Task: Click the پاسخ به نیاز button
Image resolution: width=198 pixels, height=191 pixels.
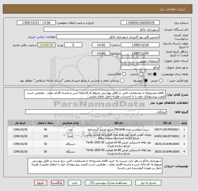Action: [148, 183]
